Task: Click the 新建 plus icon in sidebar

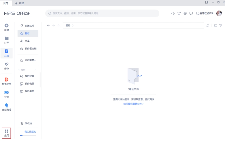Action: point(7,26)
